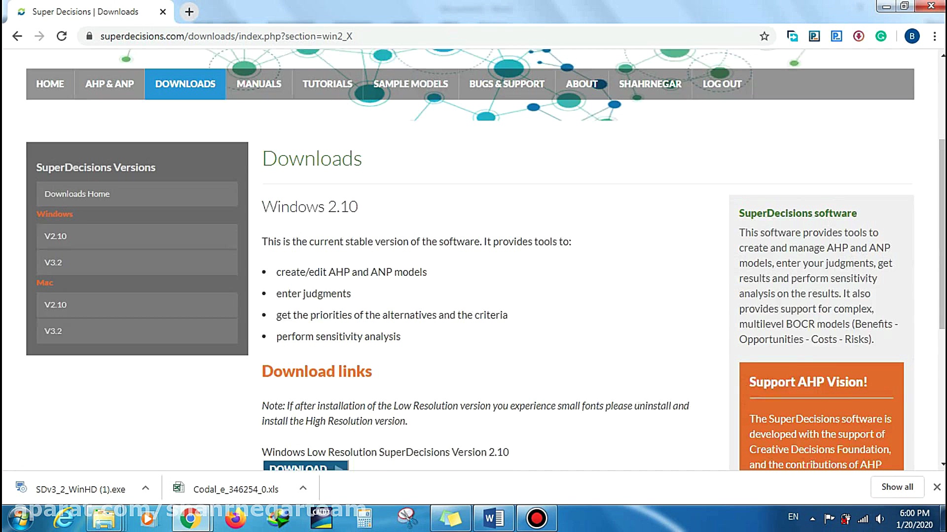Expand options for SDv3_2_WinHD (1).exe download
Image resolution: width=947 pixels, height=532 pixels.
point(146,488)
